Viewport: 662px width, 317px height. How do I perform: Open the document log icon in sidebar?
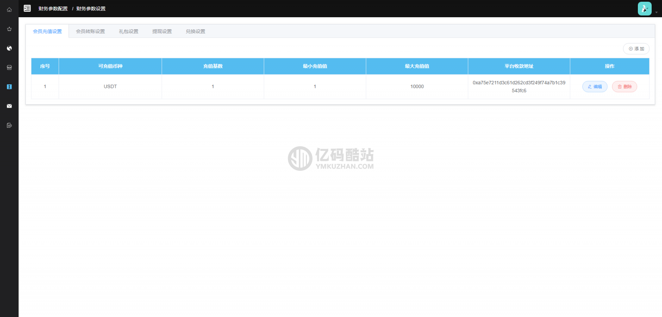[9, 125]
